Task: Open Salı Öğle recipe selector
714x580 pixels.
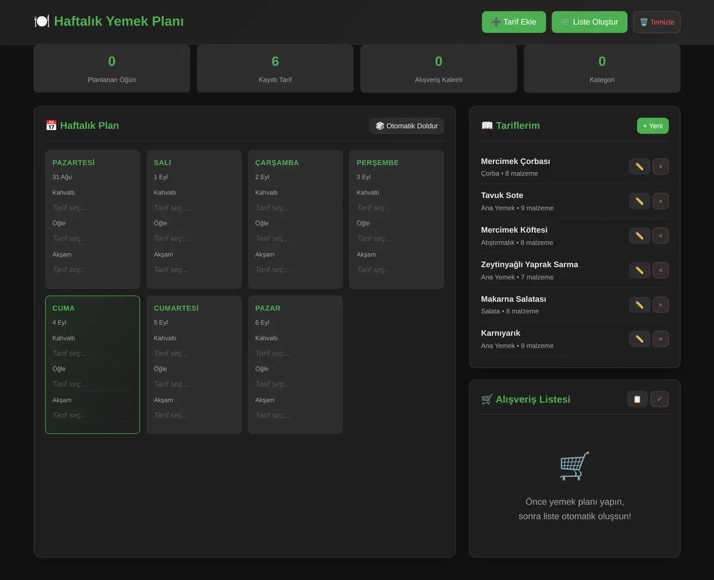Action: click(x=194, y=239)
